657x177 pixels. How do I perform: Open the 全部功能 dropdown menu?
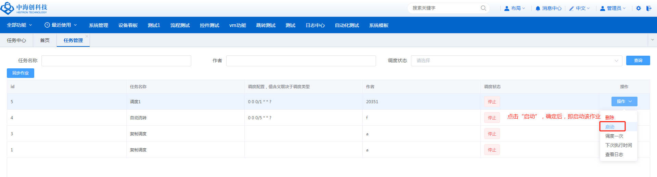click(19, 25)
